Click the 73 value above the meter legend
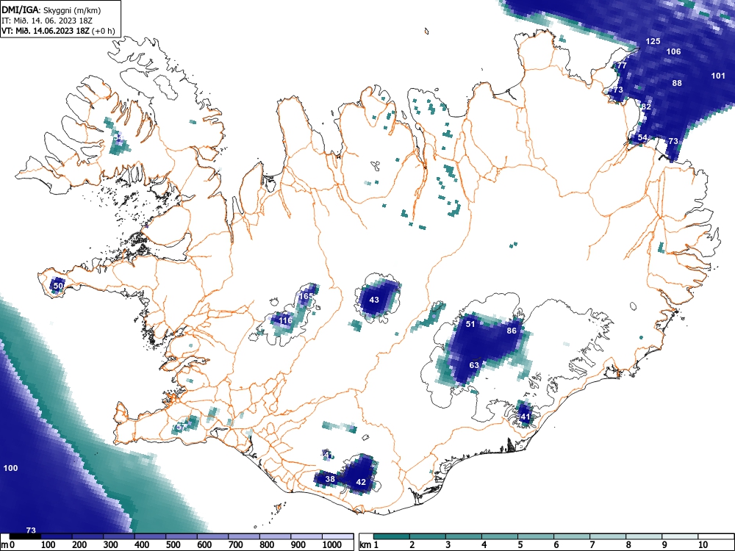The width and height of the screenshot is (735, 551). (31, 530)
